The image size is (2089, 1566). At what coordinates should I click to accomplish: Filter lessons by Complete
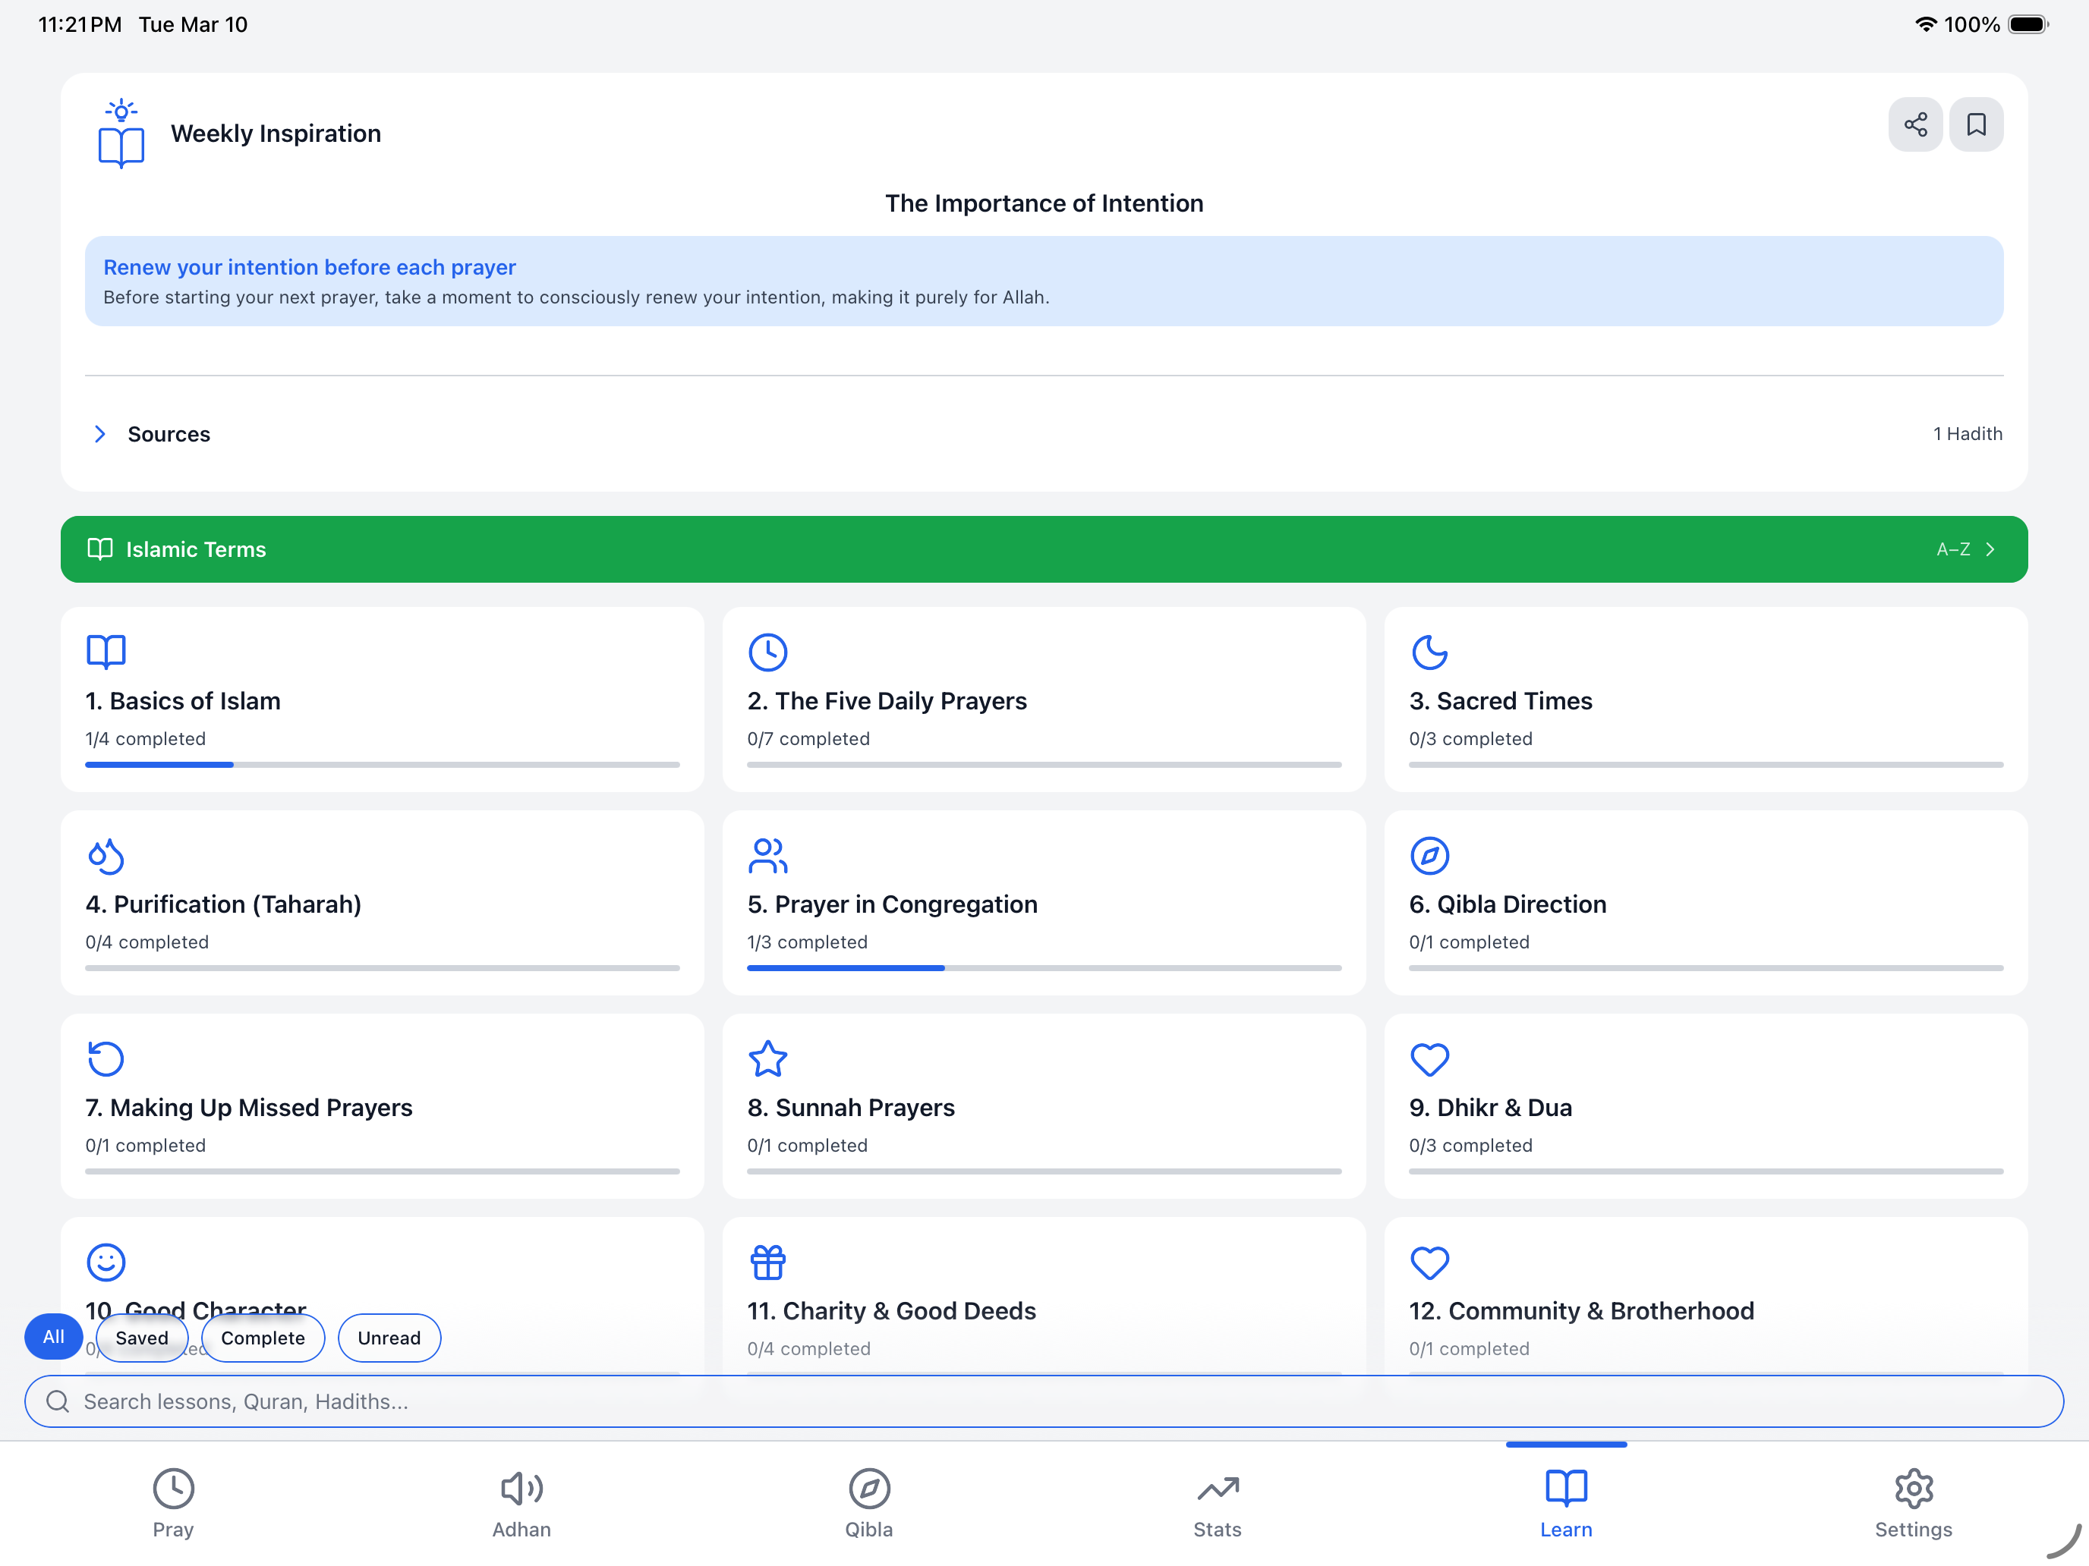pos(263,1338)
